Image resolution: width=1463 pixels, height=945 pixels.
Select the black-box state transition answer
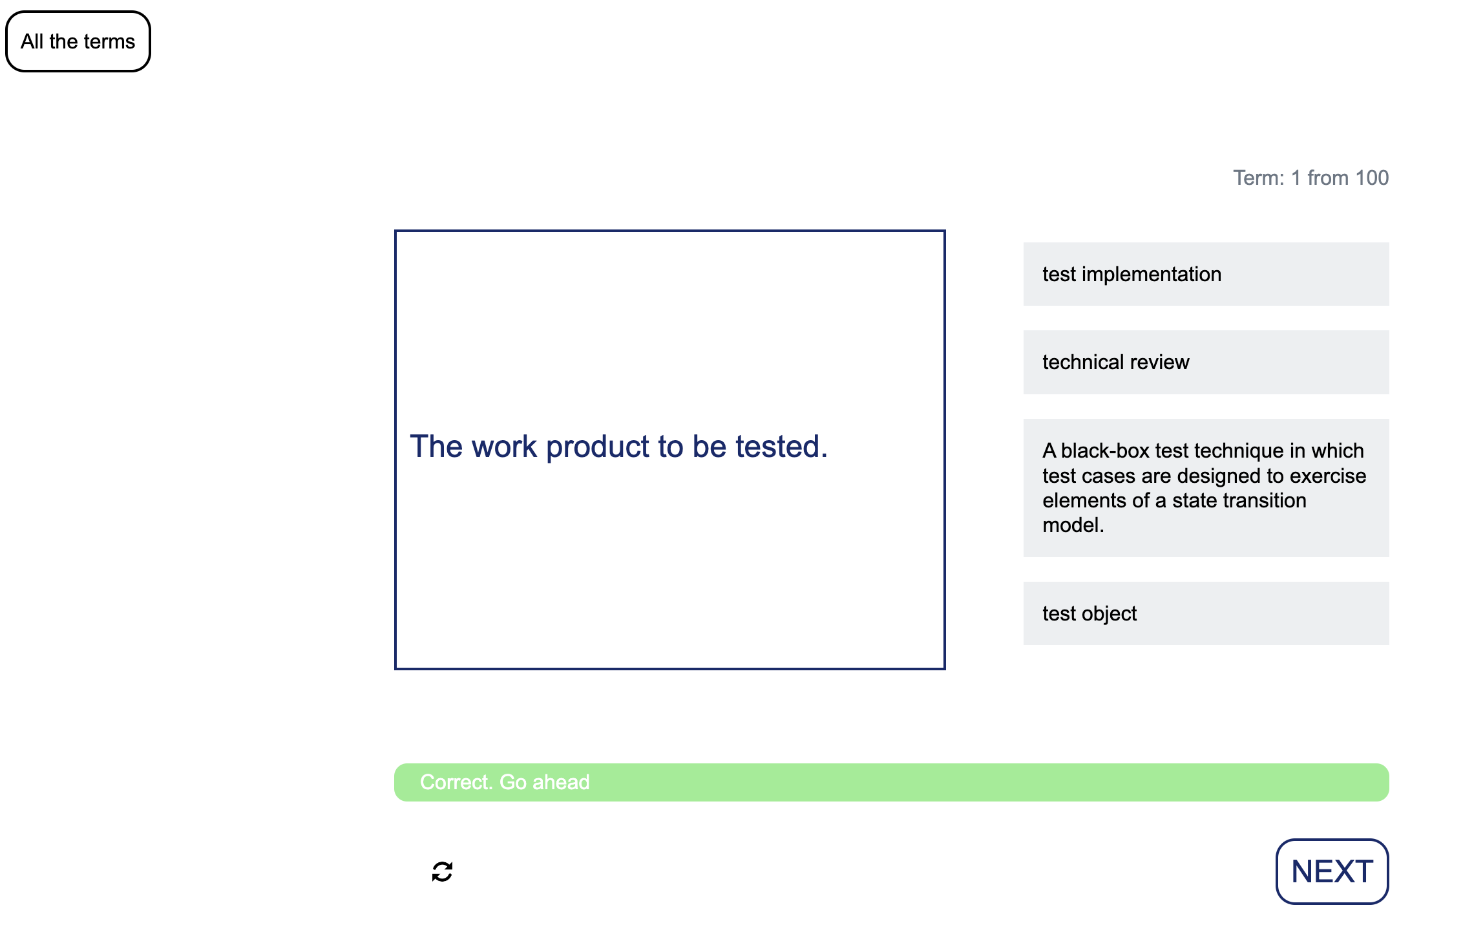[1206, 487]
